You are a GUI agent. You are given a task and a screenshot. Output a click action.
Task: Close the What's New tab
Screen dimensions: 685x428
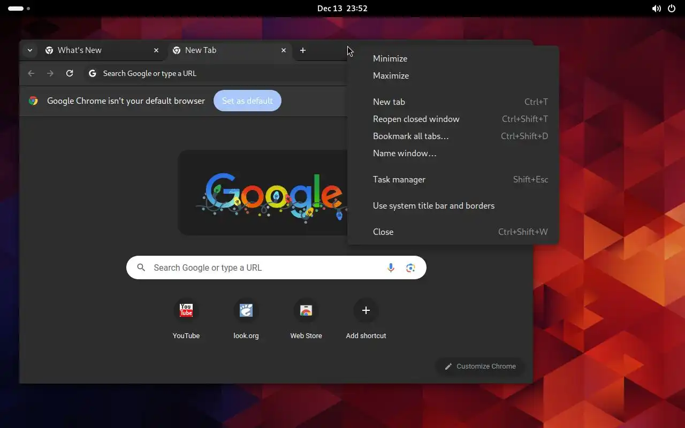click(x=156, y=50)
